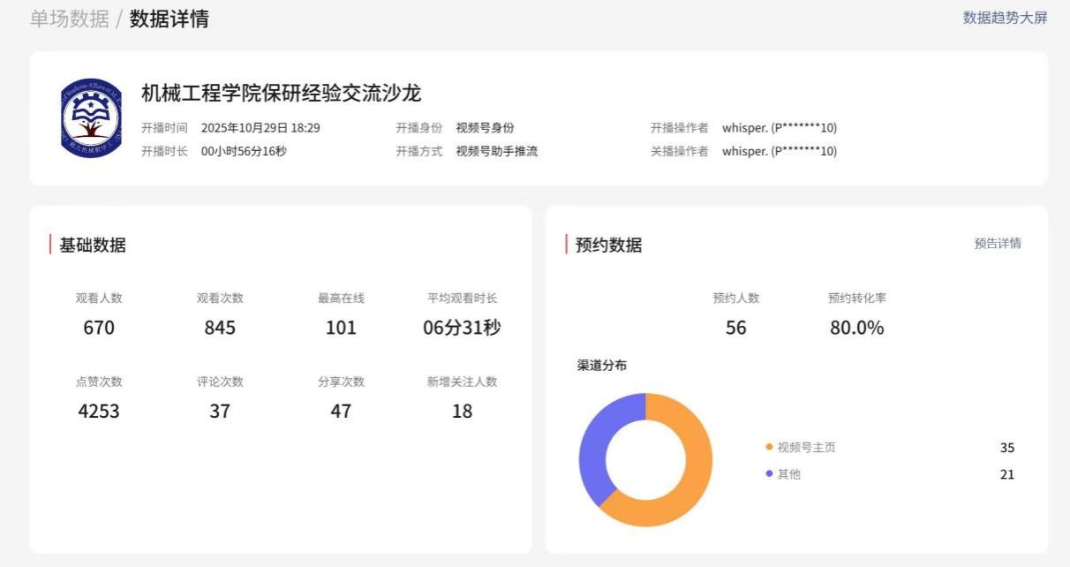
Task: Select the purple 其他 legend dot
Action: (x=769, y=474)
